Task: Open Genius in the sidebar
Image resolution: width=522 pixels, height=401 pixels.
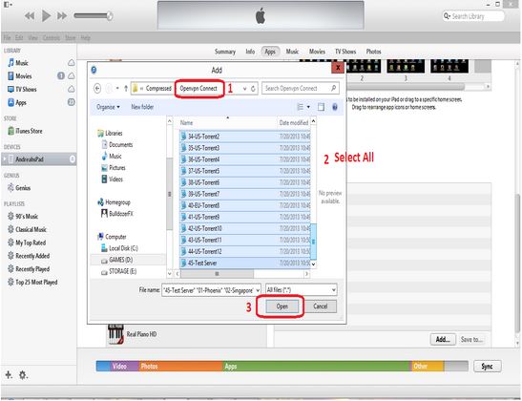Action: point(23,188)
